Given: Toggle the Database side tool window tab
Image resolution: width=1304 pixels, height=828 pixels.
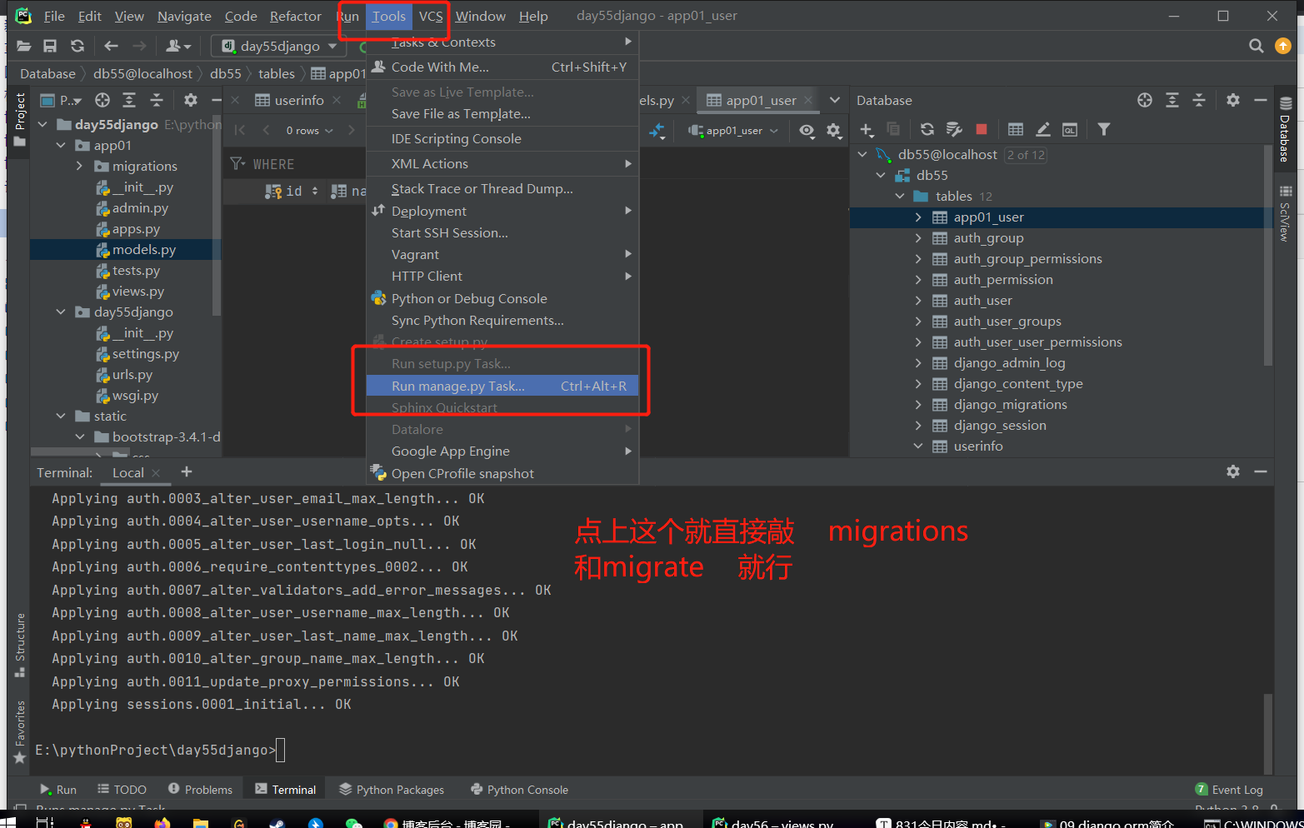Looking at the screenshot, I should click(1285, 130).
